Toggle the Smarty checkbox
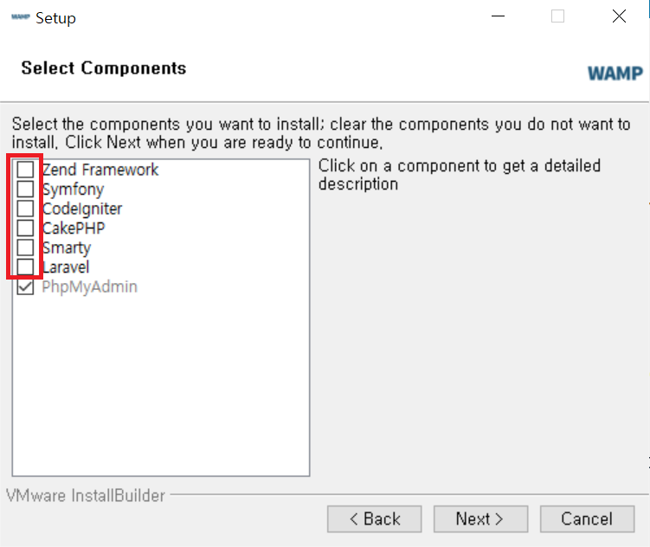Image resolution: width=650 pixels, height=547 pixels. coord(26,248)
